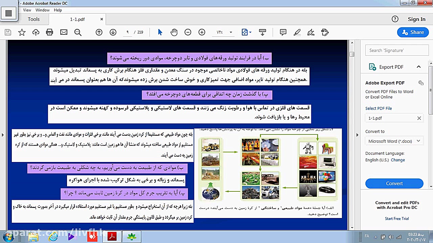This screenshot has width=433, height=243.
Task: Click the Convert button
Action: [x=394, y=183]
